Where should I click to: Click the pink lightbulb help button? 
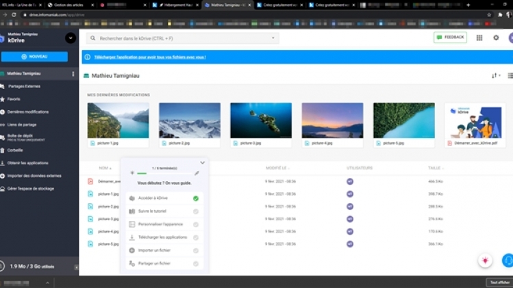click(485, 261)
